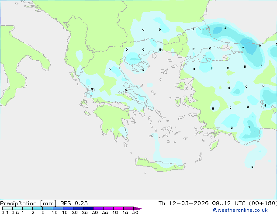Click the legend label '0.5'
The height and width of the screenshot is (214, 277).
pos(15,212)
